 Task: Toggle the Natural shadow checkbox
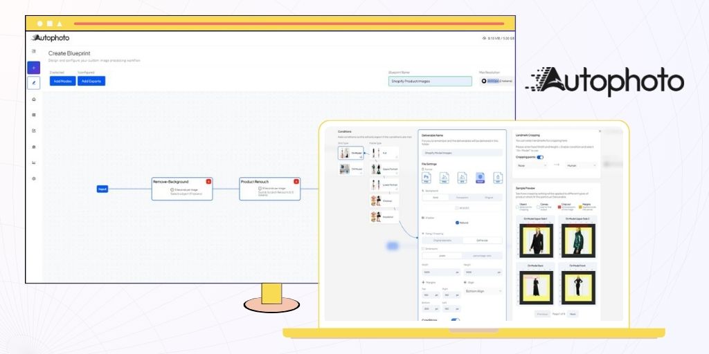458,223
